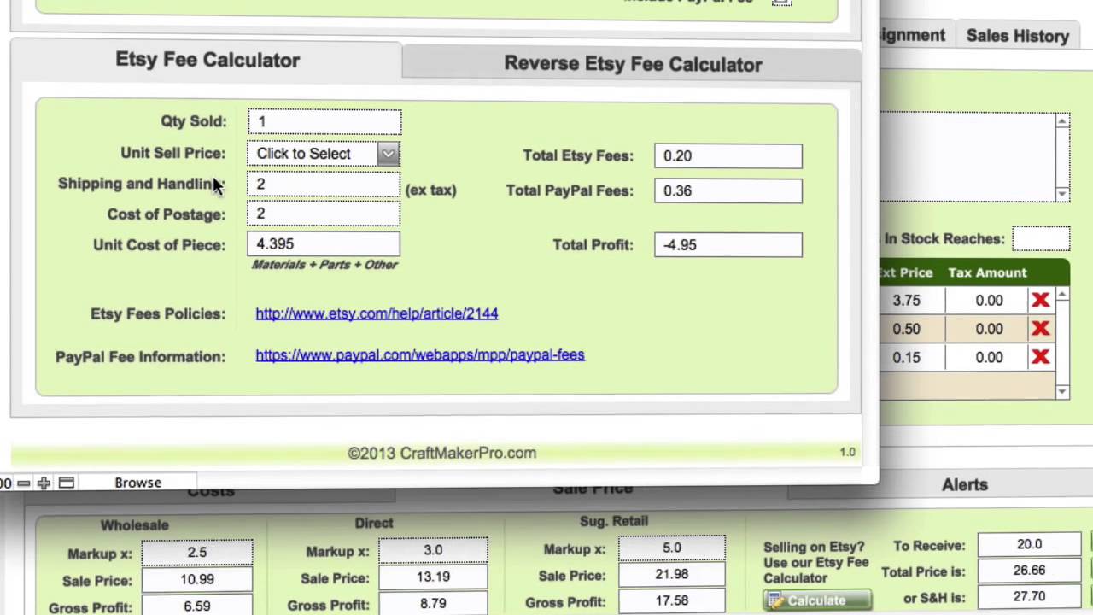Image resolution: width=1093 pixels, height=615 pixels.
Task: Click the Total Etsy Fees field
Action: click(x=728, y=155)
